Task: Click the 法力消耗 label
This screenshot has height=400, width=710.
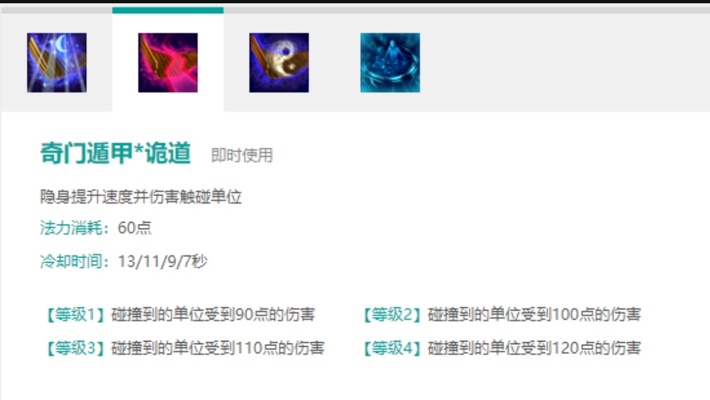Action: [x=75, y=228]
